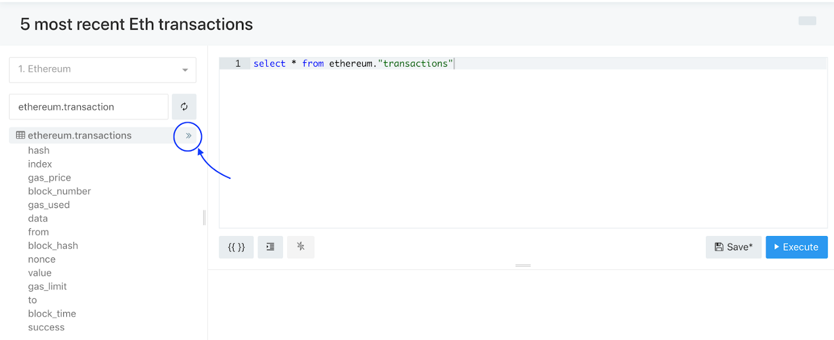Format the query with the indent icon

(x=270, y=247)
